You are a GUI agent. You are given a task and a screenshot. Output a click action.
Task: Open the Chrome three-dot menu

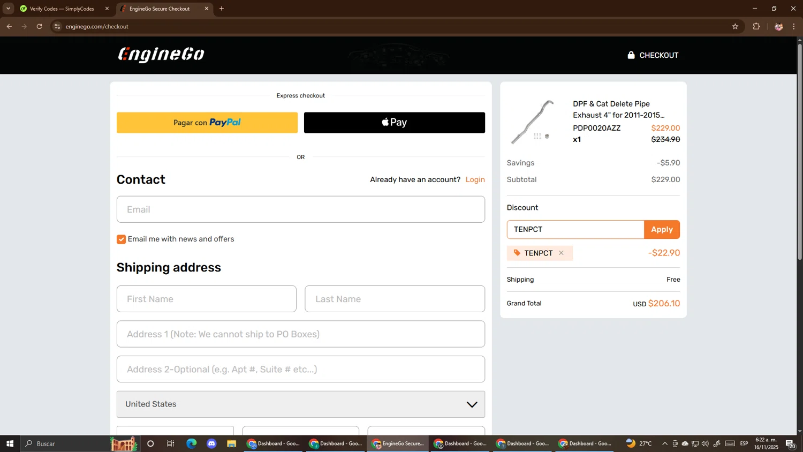794,26
